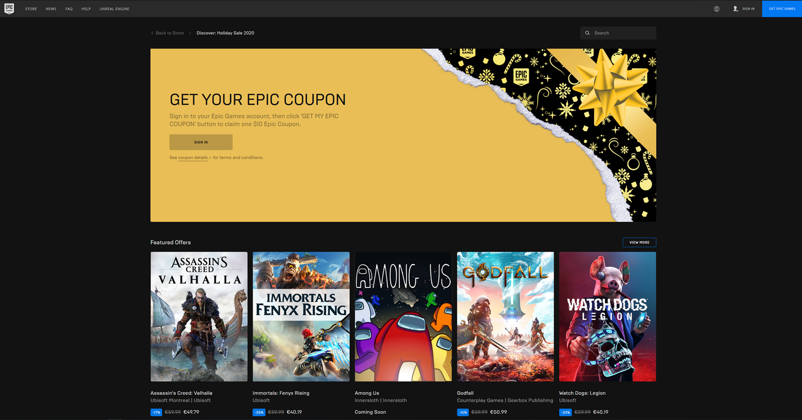Open the STORE menu item

31,9
